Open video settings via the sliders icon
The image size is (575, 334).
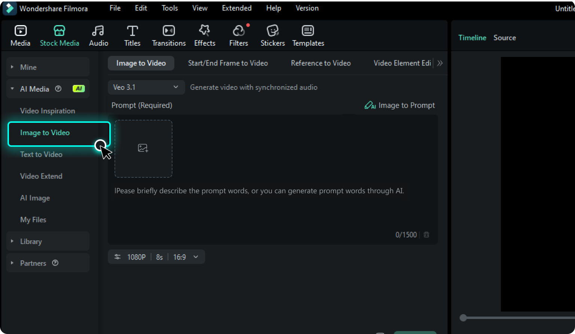(x=118, y=257)
